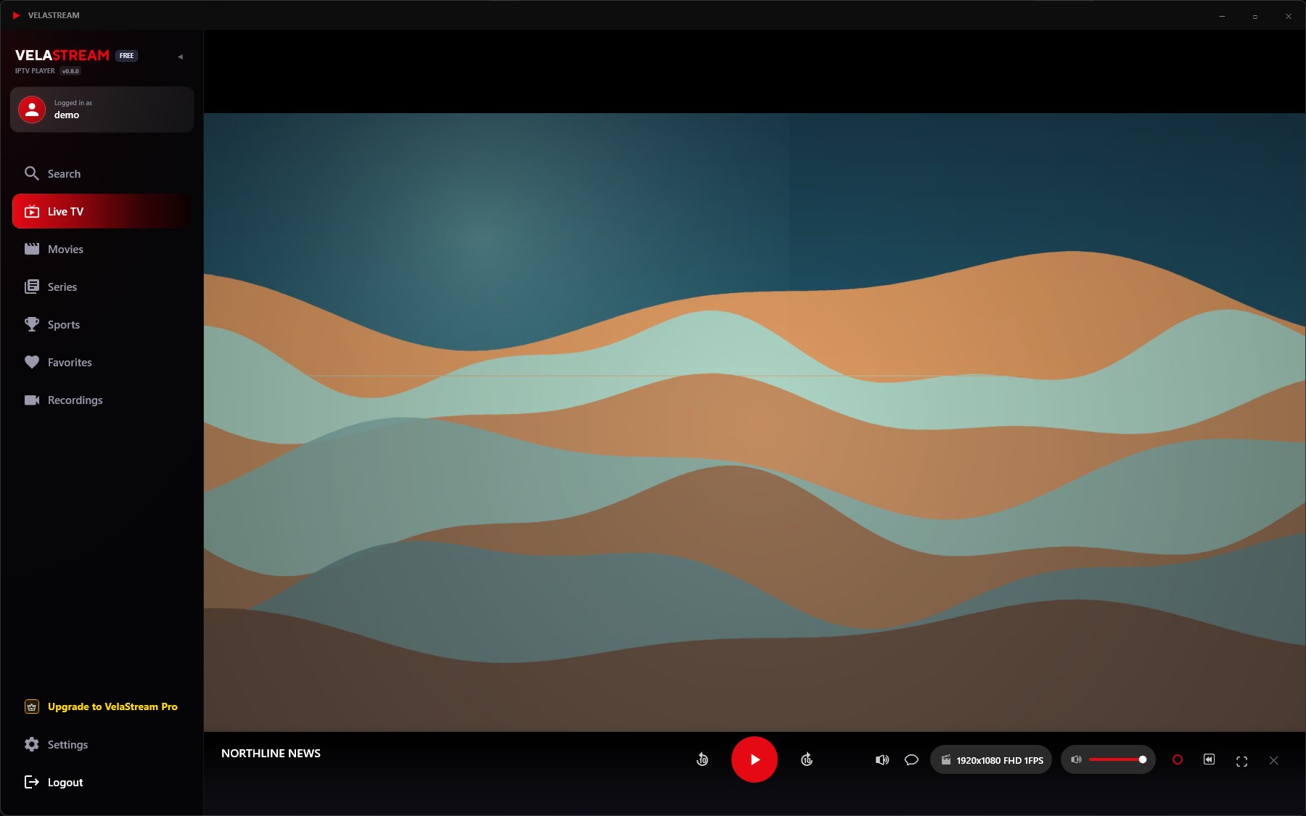Viewport: 1306px width, 816px height.
Task: Mute using the volume speaker icon in slider pill
Action: click(x=1076, y=759)
